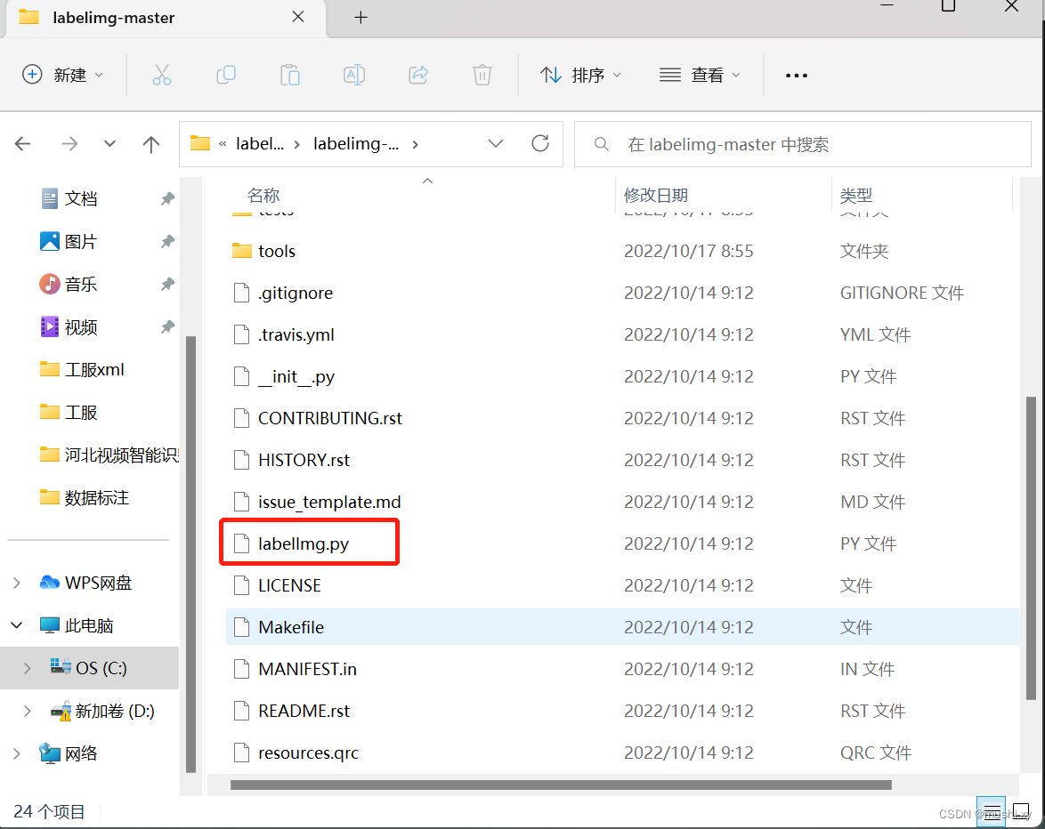The width and height of the screenshot is (1045, 829).
Task: Click the 视频 video icon in sidebar
Action: 49,327
